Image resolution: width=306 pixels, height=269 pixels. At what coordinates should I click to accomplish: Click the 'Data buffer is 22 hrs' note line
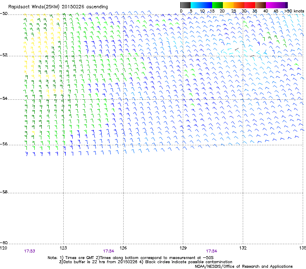coord(146,262)
